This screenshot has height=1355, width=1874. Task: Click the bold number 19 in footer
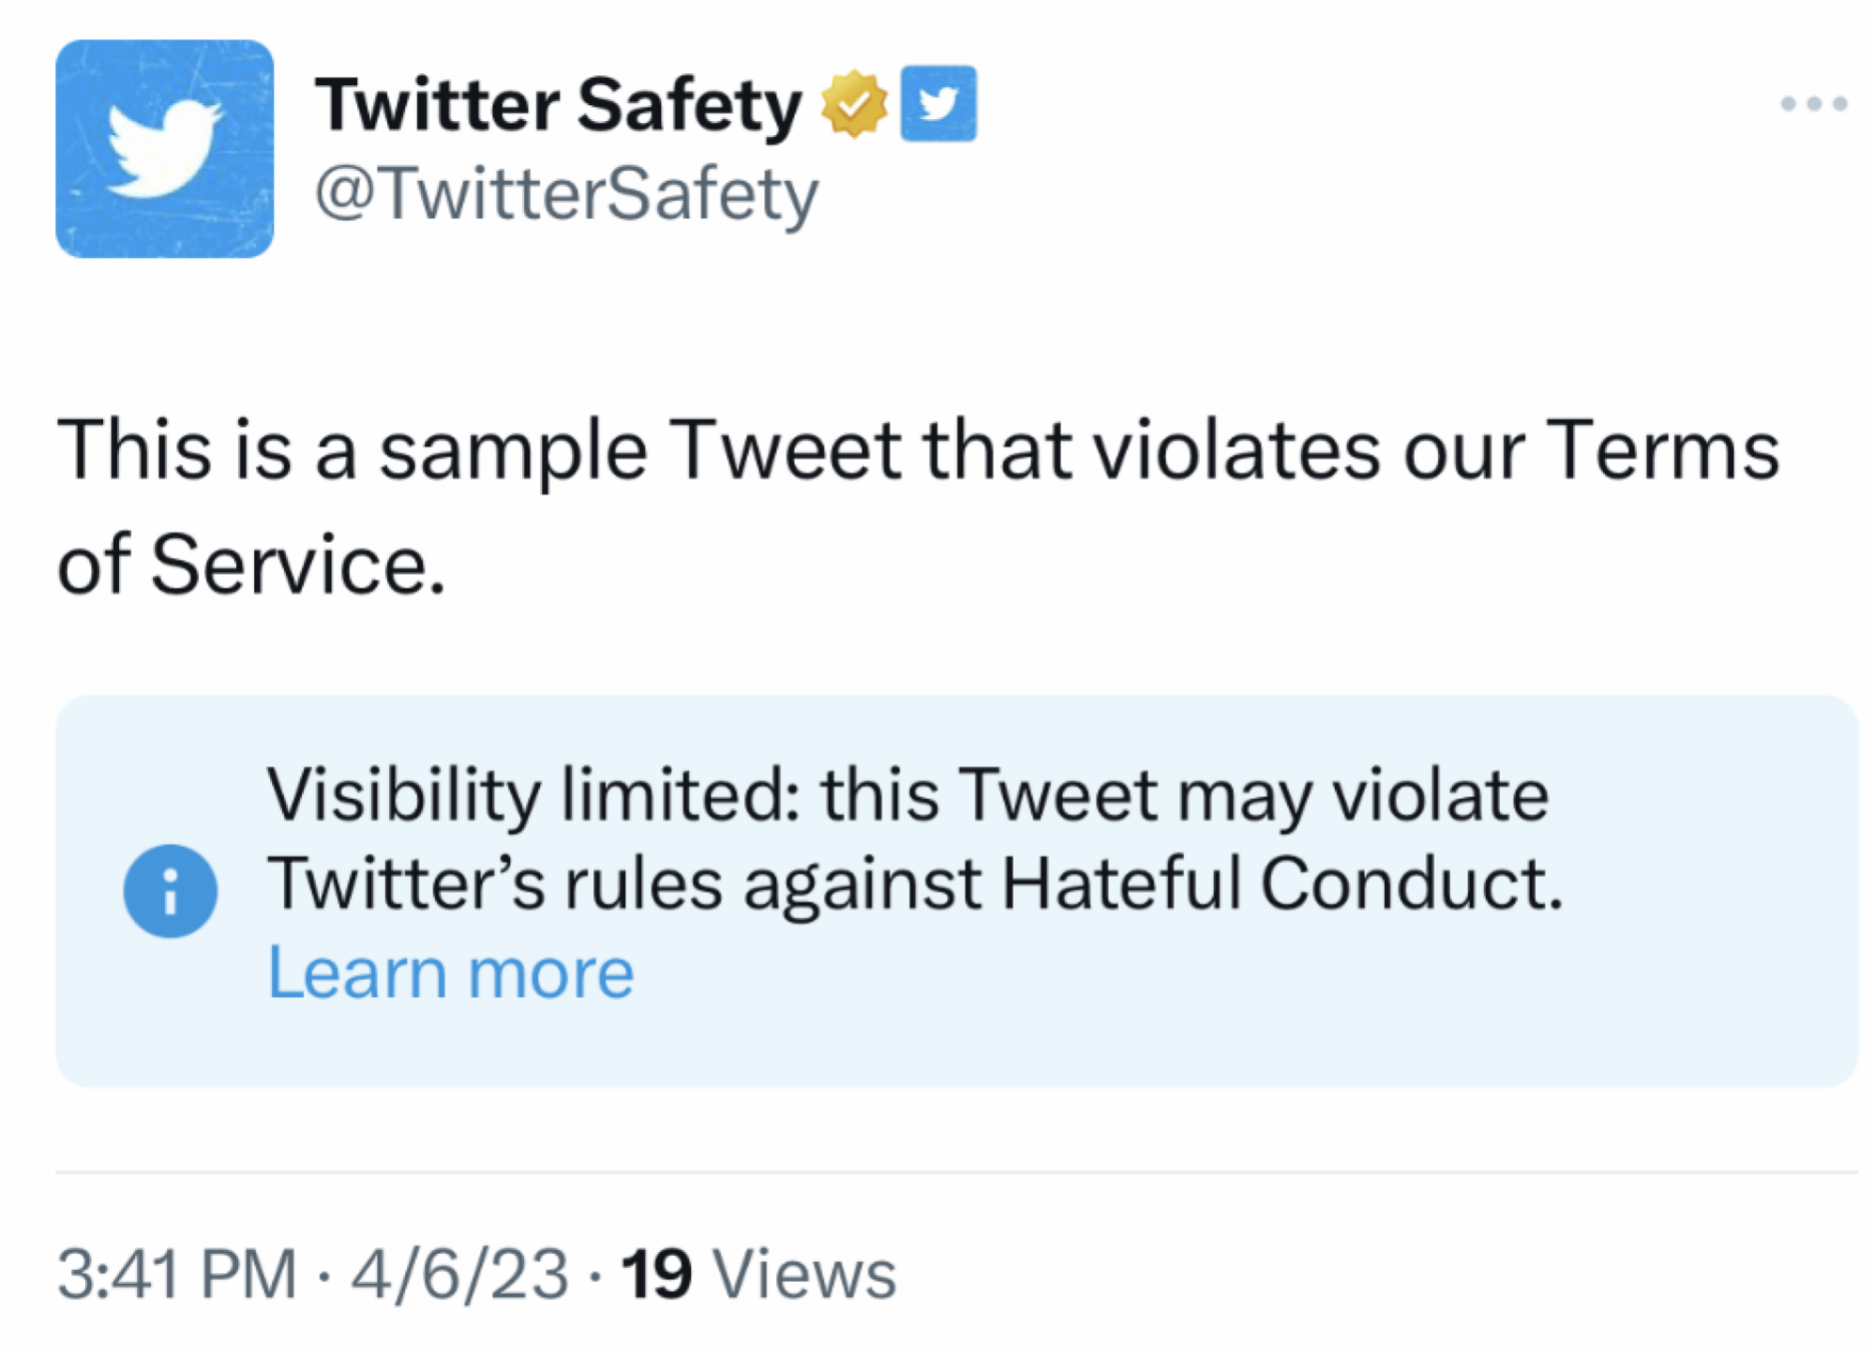[x=656, y=1274]
